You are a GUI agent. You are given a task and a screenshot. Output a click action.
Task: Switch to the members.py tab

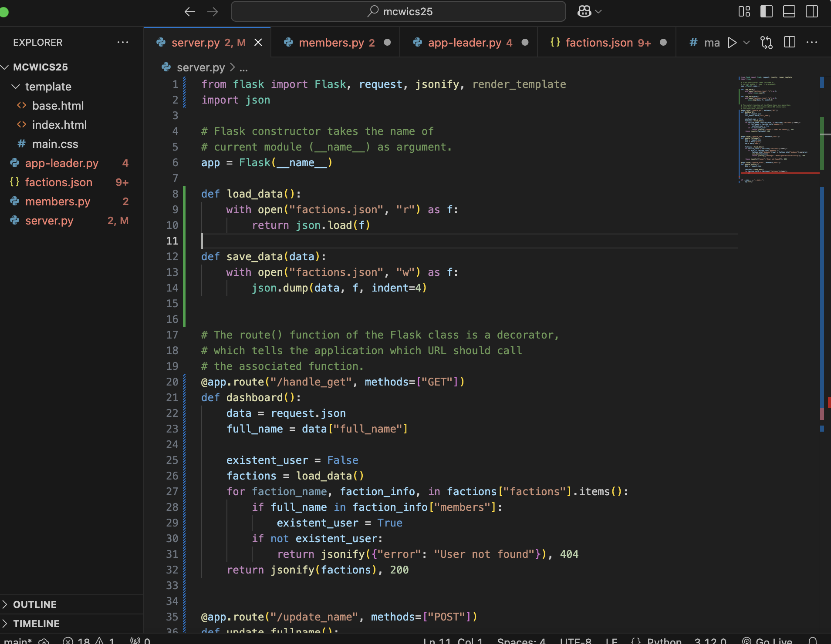pyautogui.click(x=331, y=43)
